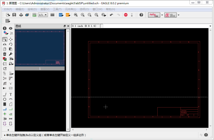
Task: Select the Rotate tool
Action: (11, 44)
